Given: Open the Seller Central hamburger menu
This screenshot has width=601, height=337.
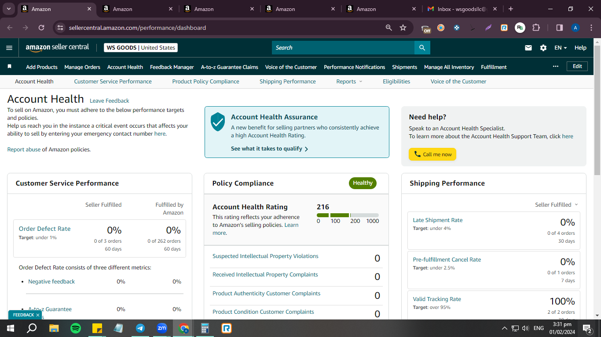Looking at the screenshot, I should (x=9, y=48).
